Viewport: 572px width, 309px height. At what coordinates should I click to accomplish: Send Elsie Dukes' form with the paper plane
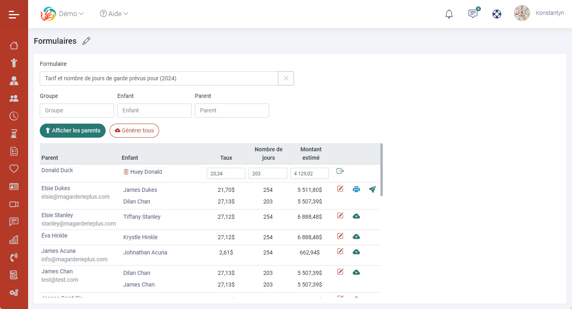point(372,189)
